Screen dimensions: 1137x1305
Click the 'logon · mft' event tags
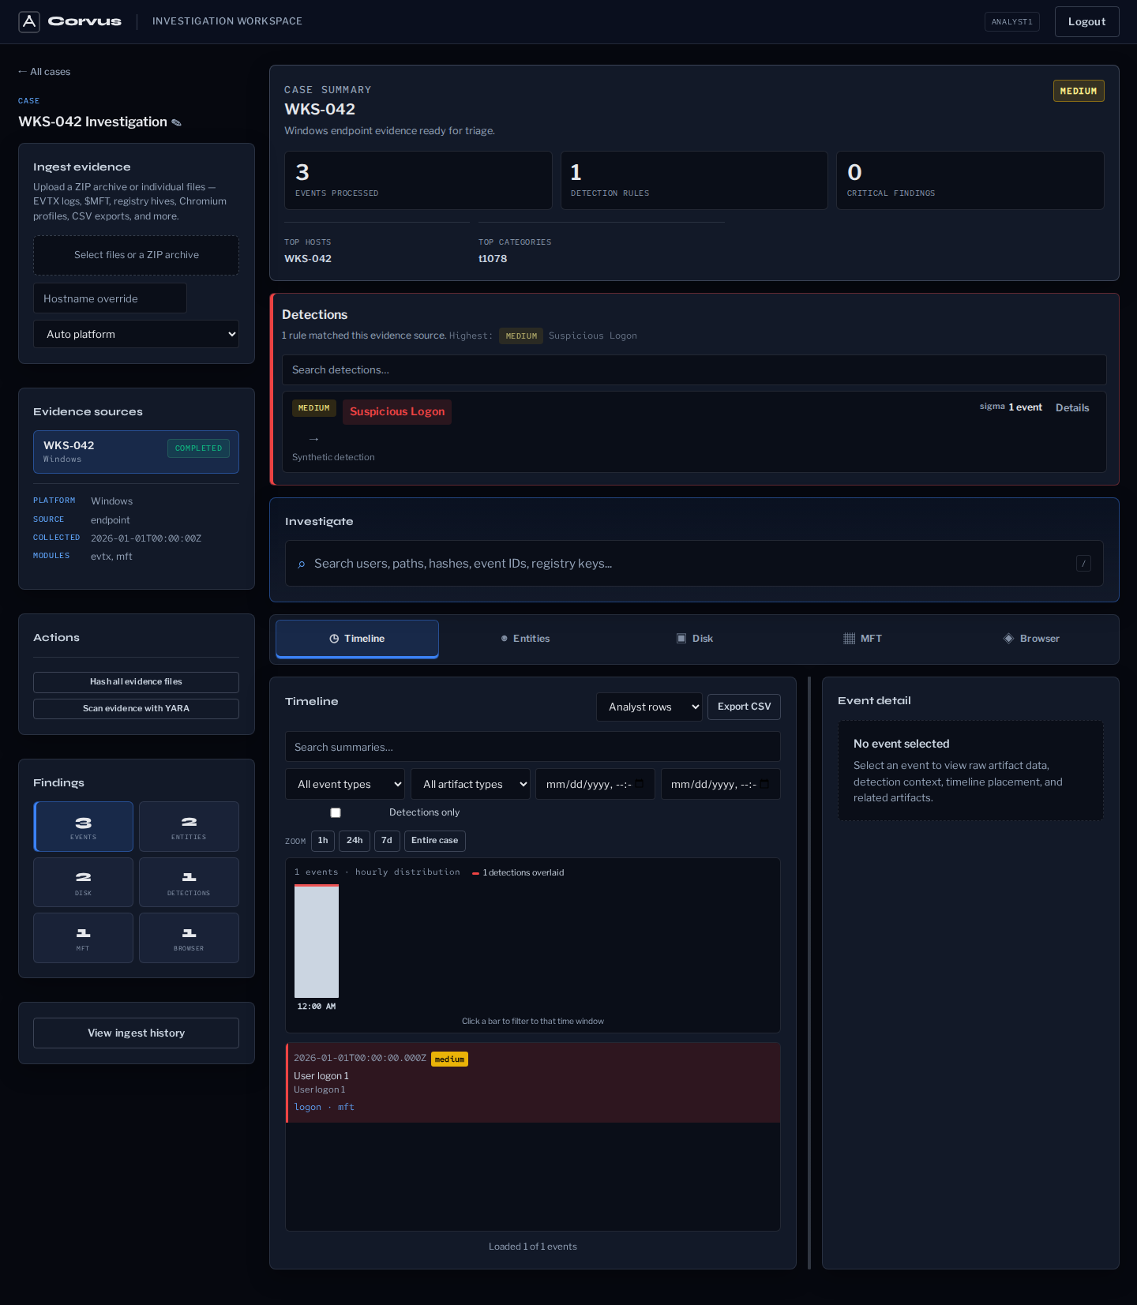pos(324,1108)
